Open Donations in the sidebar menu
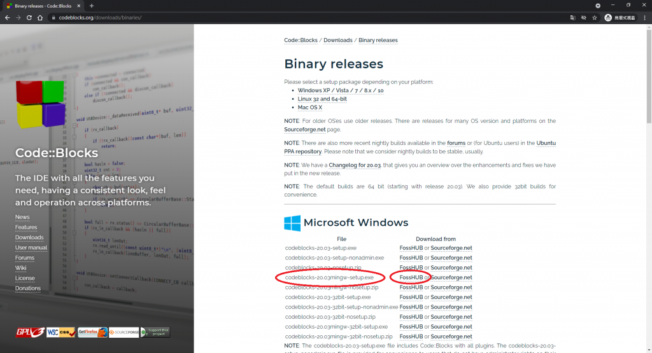 pos(28,288)
